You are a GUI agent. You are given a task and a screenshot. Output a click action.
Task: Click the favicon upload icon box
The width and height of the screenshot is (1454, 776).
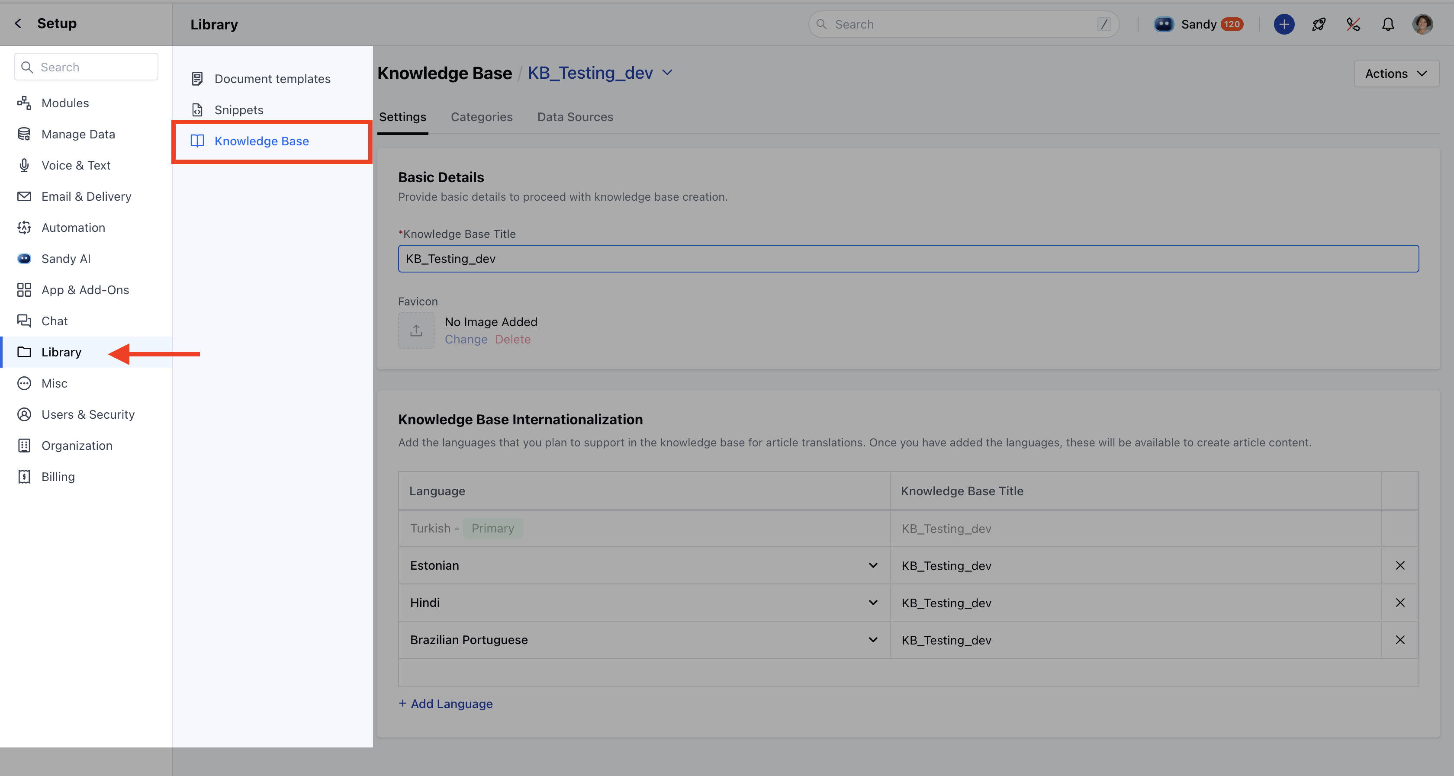click(416, 330)
